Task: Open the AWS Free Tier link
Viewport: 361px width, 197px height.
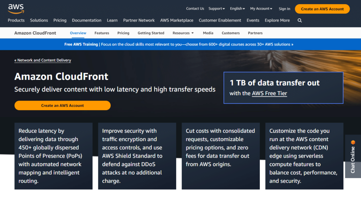Action: [269, 94]
